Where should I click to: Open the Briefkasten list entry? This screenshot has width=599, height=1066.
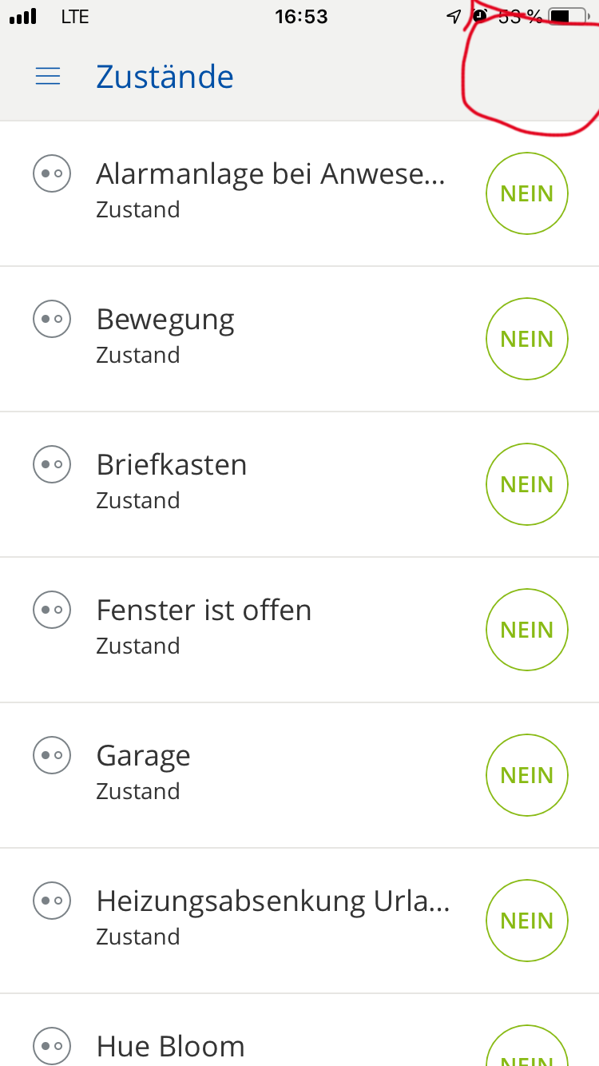240,480
